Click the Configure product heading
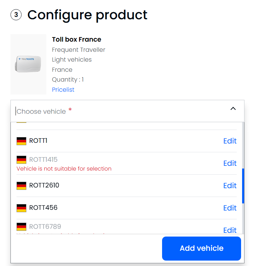The height and width of the screenshot is (266, 261). coord(87,15)
